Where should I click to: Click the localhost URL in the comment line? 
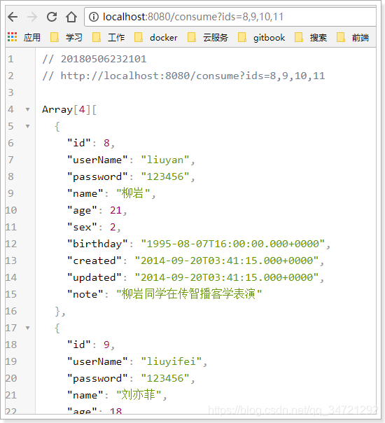[x=192, y=76]
